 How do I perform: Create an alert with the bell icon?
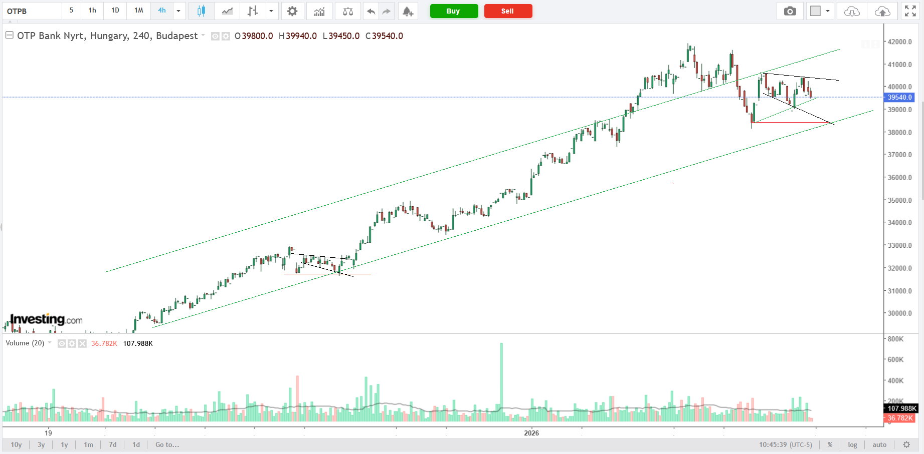[x=408, y=11]
